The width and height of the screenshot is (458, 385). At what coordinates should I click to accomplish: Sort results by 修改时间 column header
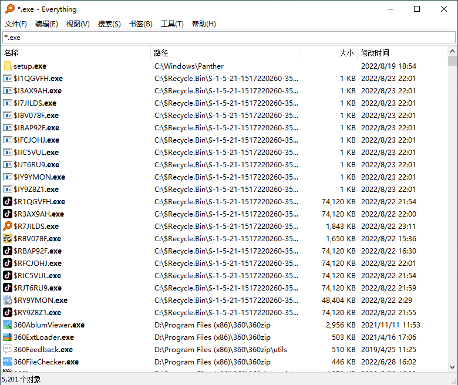[402, 53]
